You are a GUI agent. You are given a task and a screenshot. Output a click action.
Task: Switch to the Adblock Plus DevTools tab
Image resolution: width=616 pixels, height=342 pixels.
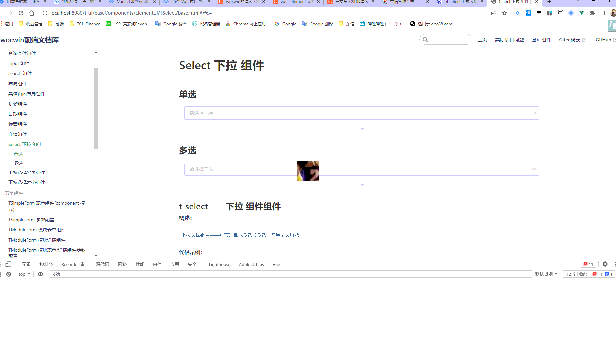pos(251,264)
